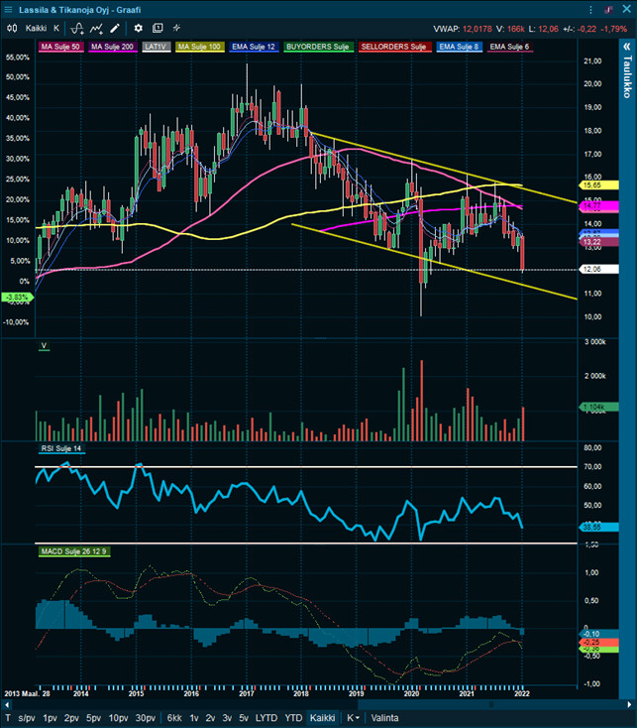Toggle the MA Sulje 50 indicator label
This screenshot has height=728, width=637.
[x=60, y=47]
